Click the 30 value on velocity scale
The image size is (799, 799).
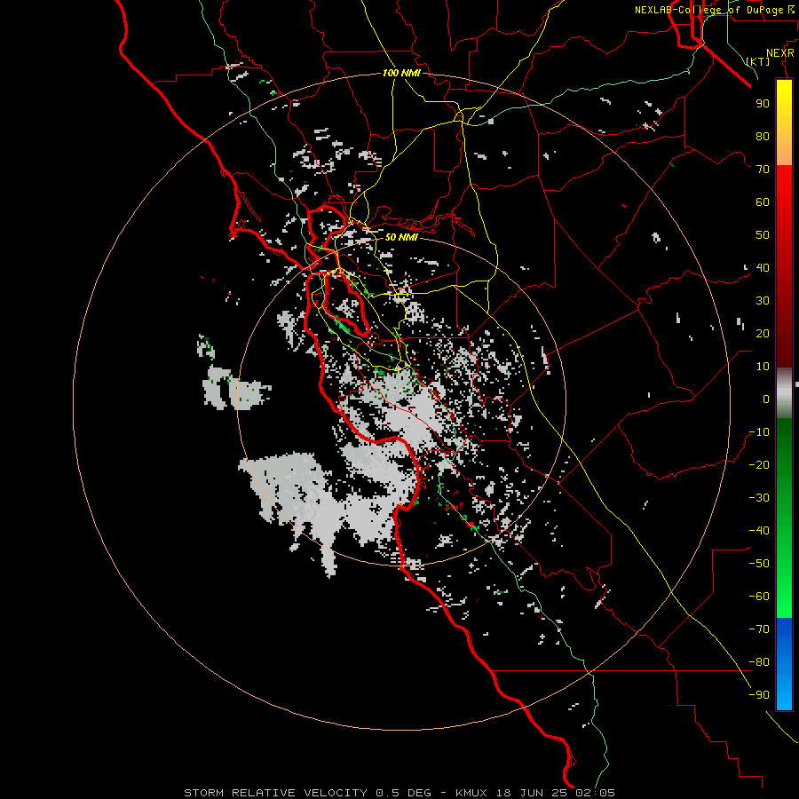coord(763,301)
